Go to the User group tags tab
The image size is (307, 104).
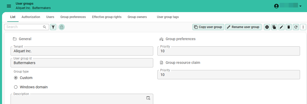click(x=168, y=17)
